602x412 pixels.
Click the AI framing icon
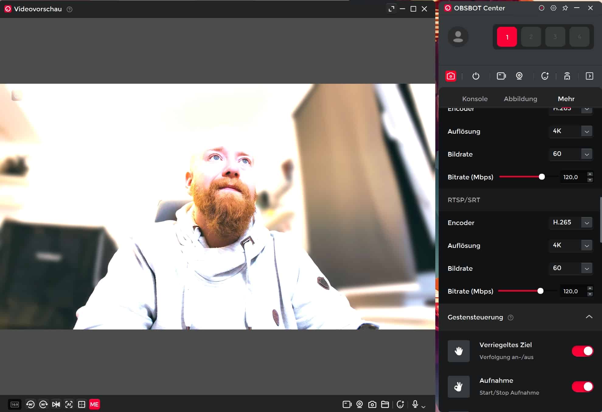69,404
